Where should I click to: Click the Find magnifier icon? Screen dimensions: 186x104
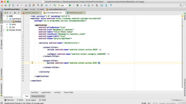[x=38, y=5]
